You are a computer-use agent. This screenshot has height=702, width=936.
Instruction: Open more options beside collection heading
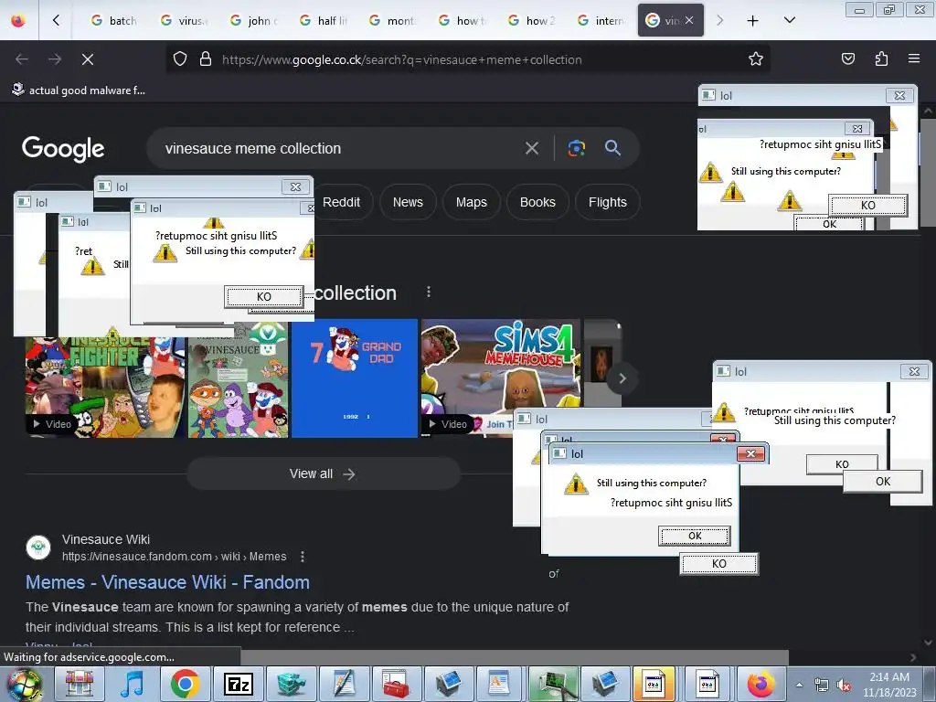(x=429, y=292)
